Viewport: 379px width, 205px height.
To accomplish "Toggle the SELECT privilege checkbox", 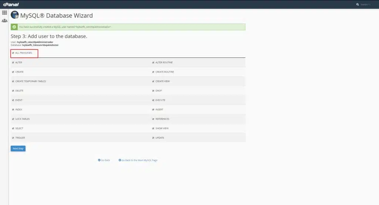I will click(x=13, y=128).
